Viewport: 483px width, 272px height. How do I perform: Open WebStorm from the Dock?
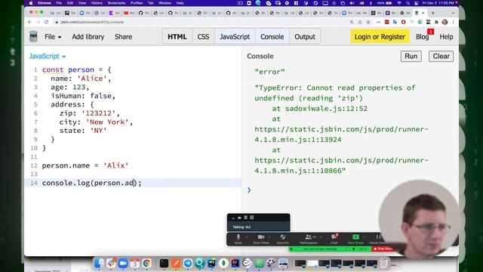212,263
